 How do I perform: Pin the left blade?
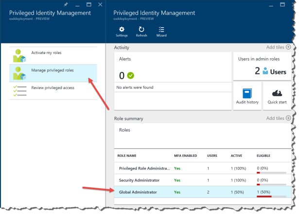67,4
